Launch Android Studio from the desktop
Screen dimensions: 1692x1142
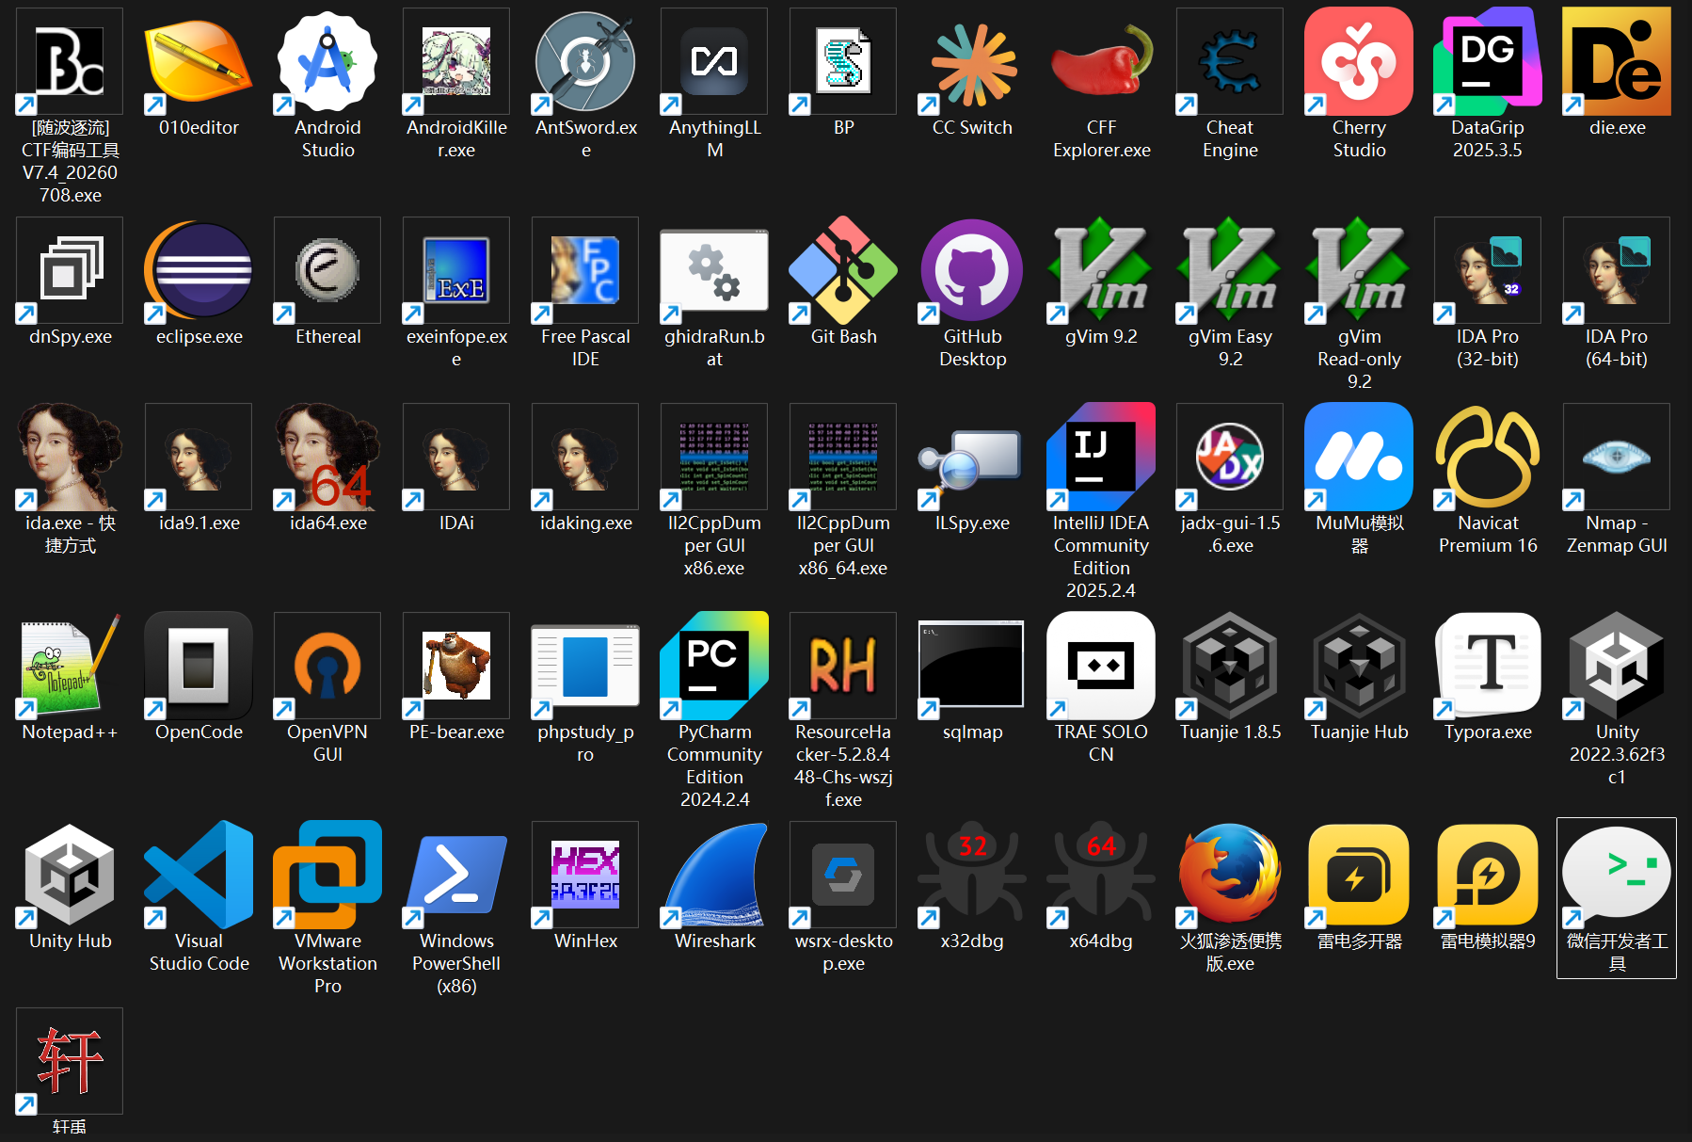tap(327, 61)
